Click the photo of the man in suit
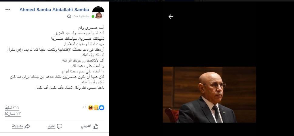This screenshot has height=136, width=294. pos(209,95)
